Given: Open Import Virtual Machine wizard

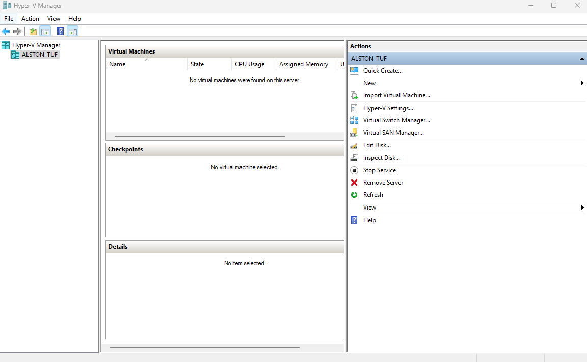Looking at the screenshot, I should [396, 95].
